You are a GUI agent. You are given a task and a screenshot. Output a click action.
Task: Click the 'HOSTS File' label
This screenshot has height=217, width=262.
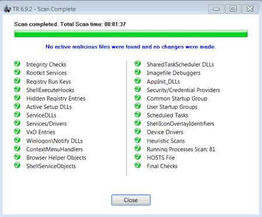tap(161, 158)
